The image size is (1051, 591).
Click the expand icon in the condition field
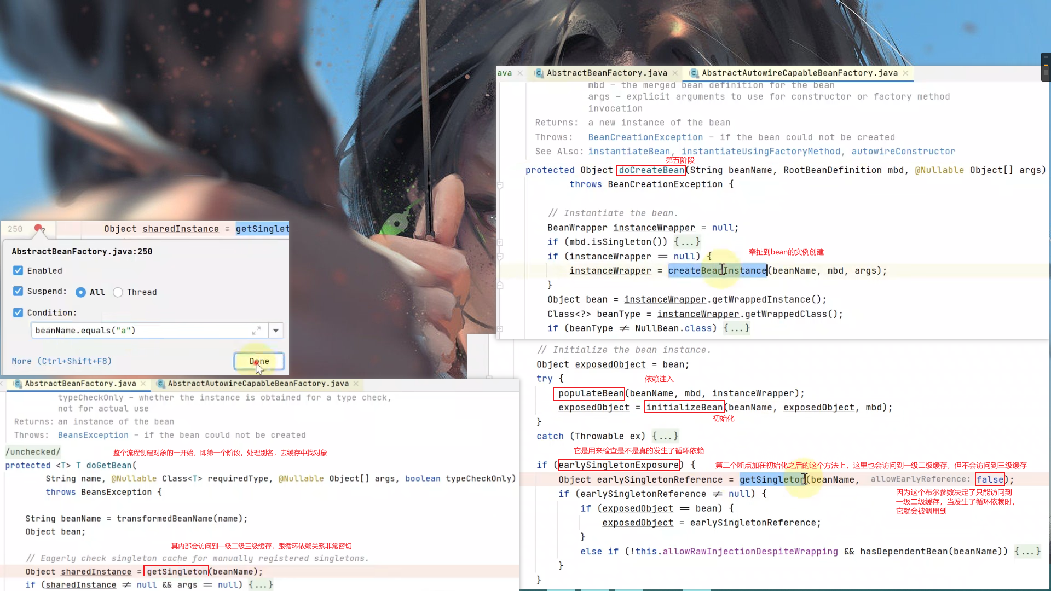(x=256, y=331)
